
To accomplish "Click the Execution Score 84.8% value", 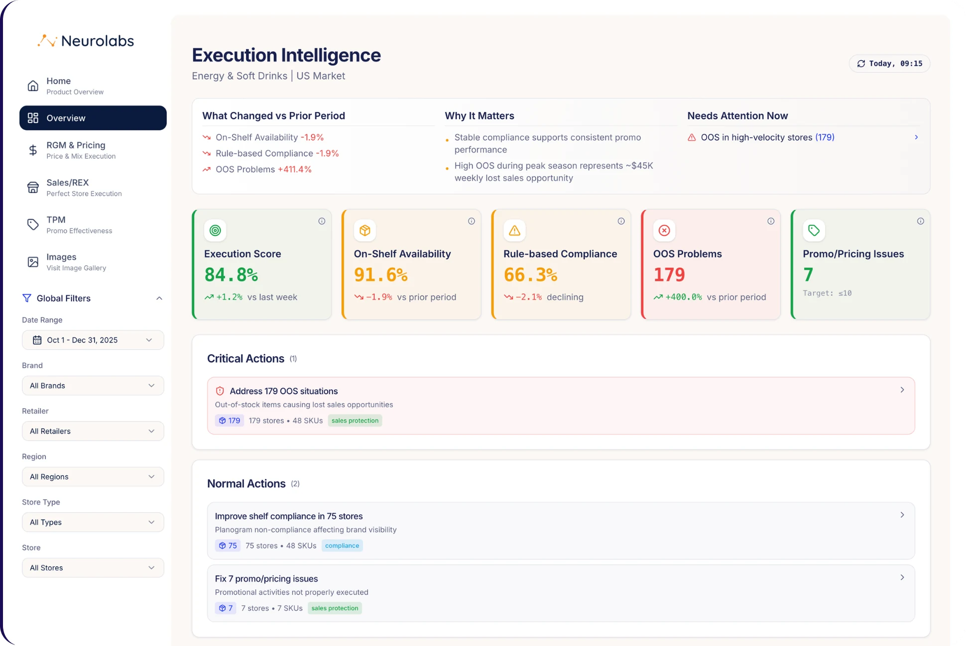I will tap(231, 275).
